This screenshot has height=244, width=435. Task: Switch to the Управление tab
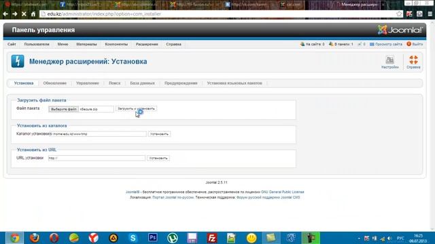(x=88, y=83)
